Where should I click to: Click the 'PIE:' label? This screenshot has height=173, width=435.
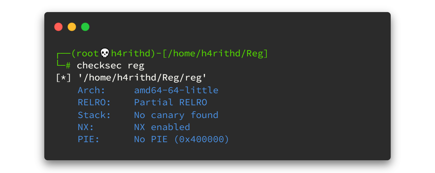click(x=89, y=139)
